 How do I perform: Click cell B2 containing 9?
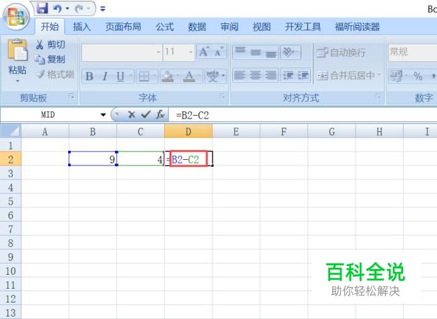[93, 159]
